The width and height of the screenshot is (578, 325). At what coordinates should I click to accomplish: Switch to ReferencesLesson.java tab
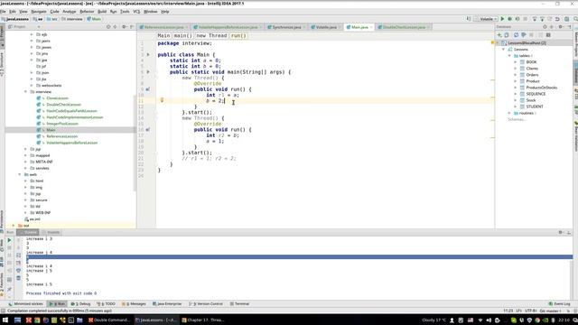tap(163, 27)
